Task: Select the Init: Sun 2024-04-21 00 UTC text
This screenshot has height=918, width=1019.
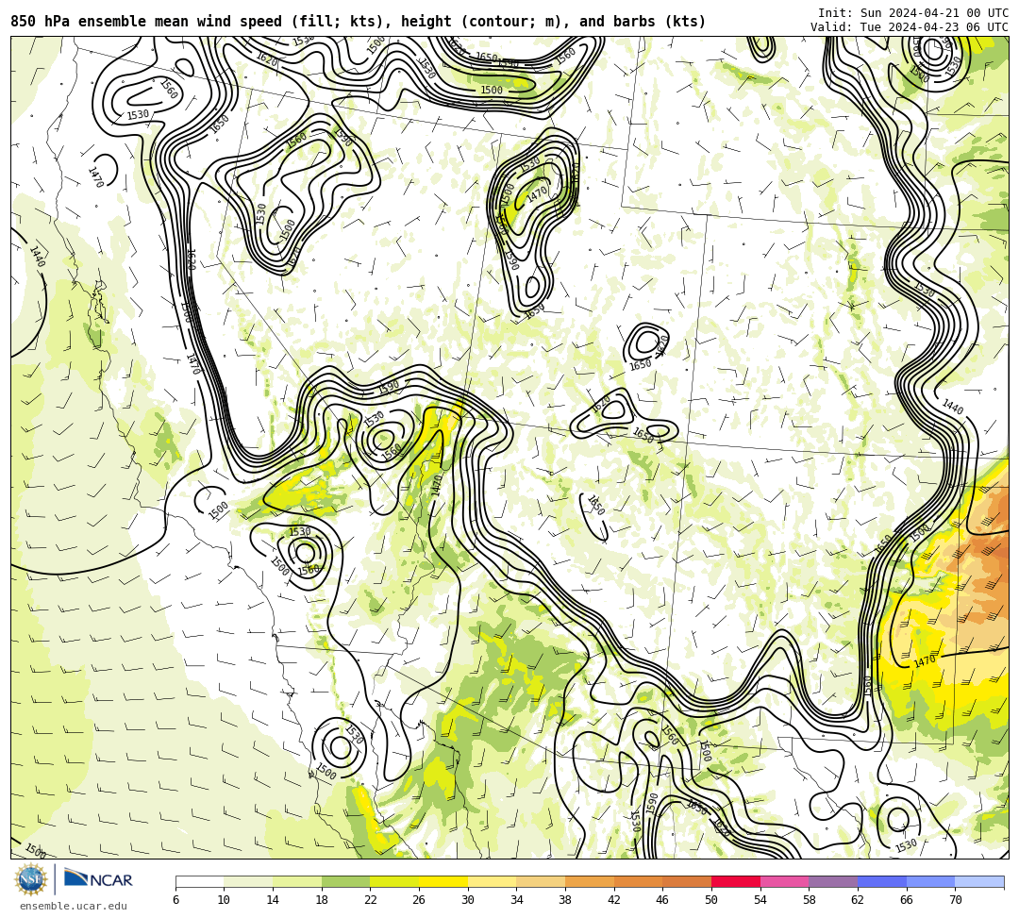Action: tap(913, 13)
